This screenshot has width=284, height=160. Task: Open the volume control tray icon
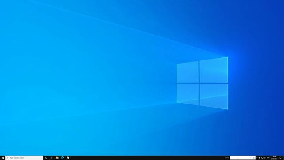point(265,158)
